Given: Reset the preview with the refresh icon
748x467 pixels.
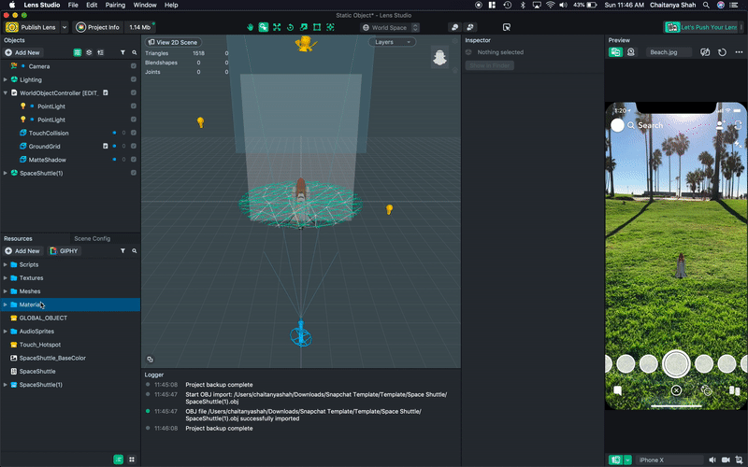Looking at the screenshot, I should click(722, 52).
